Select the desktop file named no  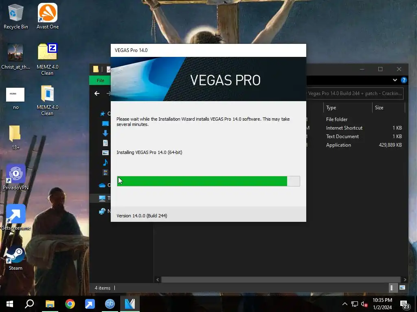[16, 98]
